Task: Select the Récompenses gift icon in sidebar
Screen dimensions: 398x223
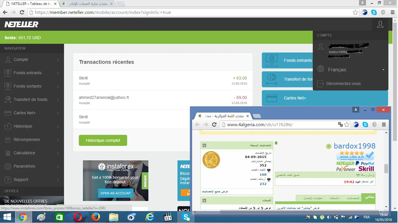Action: point(8,140)
